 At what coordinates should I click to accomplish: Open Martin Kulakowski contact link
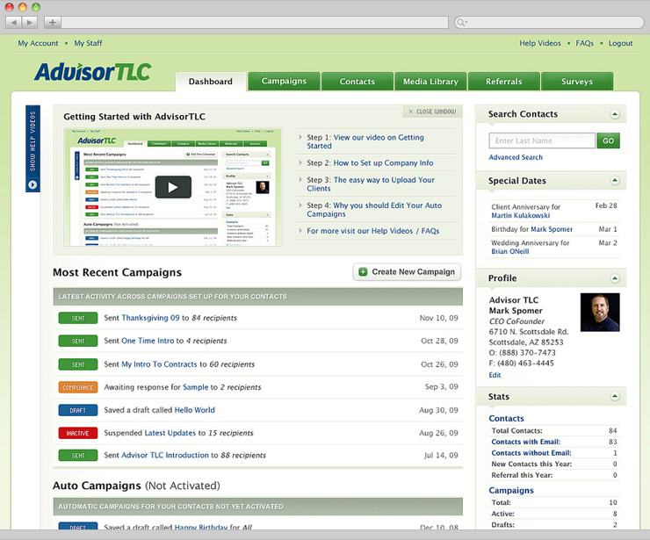[x=521, y=215]
